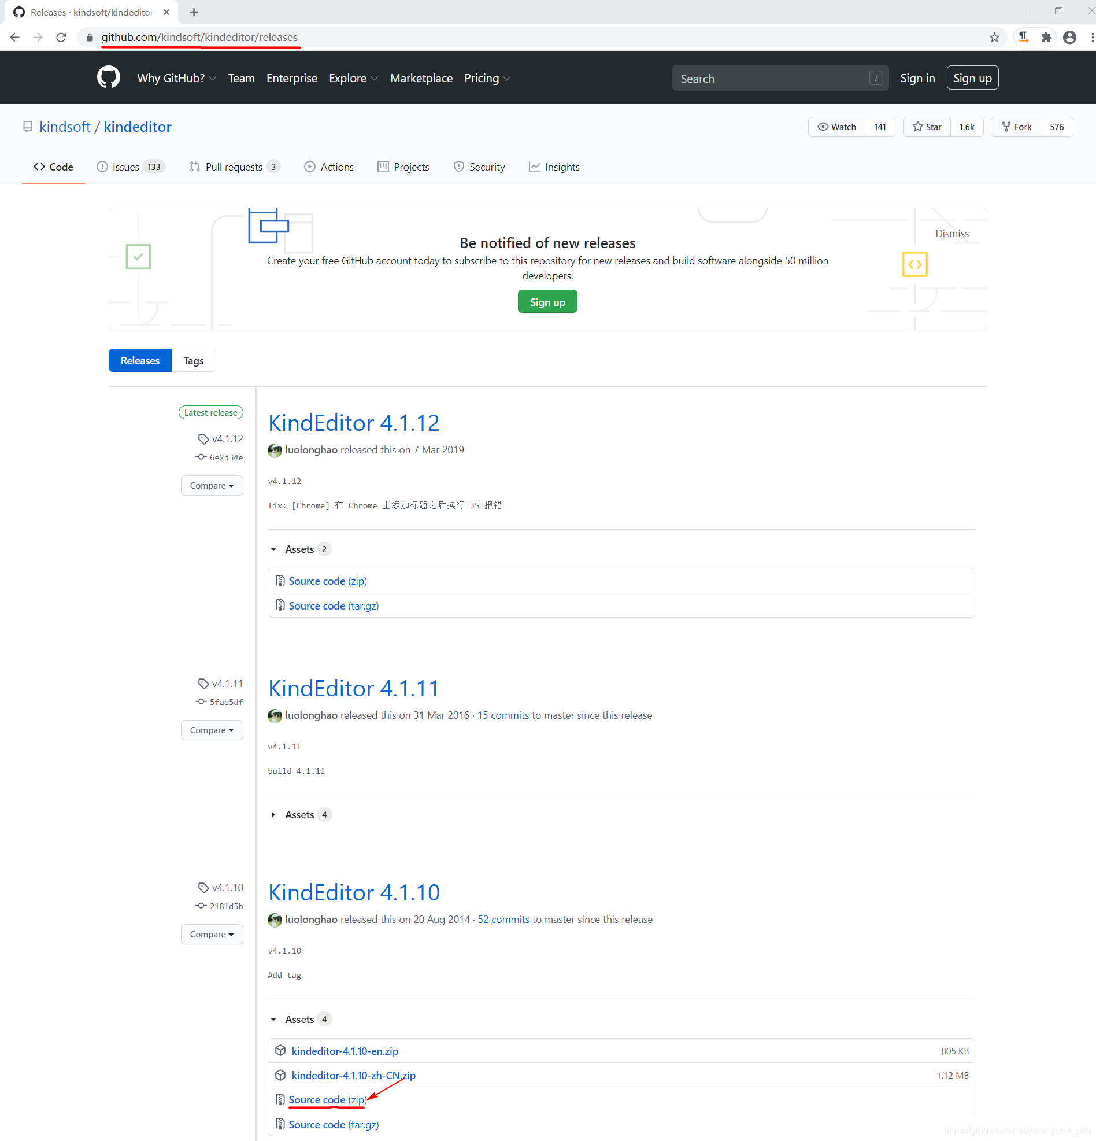Click the lock icon in address bar
Viewport: 1096px width, 1141px height.
click(x=90, y=38)
